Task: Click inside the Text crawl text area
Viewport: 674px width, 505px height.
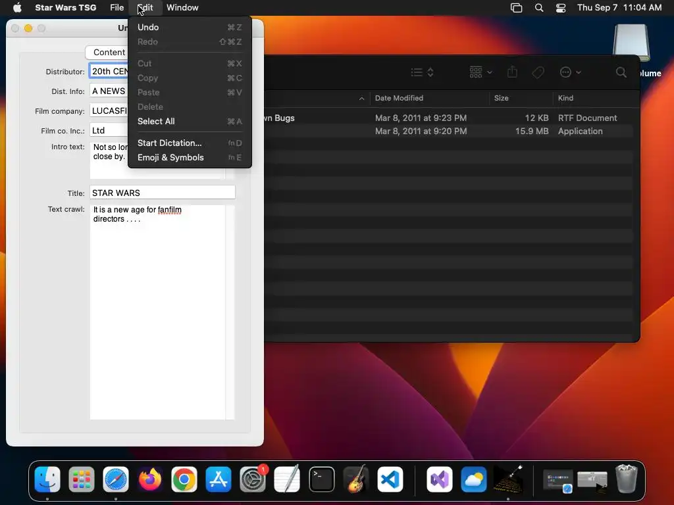Action: coord(157,312)
